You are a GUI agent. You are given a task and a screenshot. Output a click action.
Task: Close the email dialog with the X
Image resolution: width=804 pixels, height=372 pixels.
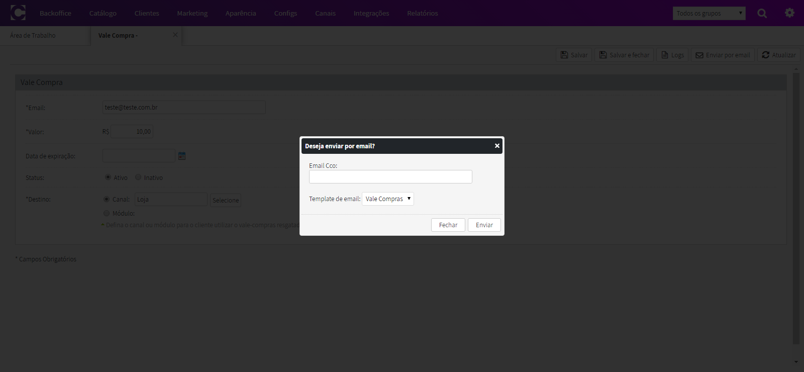497,146
